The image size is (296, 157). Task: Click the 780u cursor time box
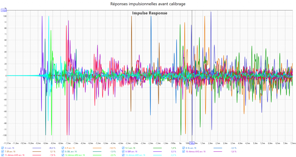[192, 143]
